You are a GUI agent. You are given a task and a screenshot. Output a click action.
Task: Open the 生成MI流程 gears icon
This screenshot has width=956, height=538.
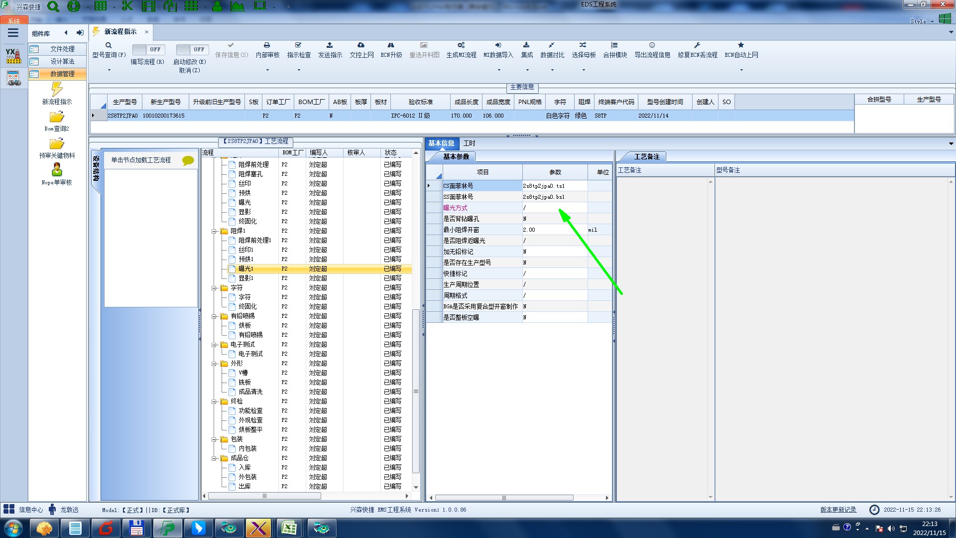pos(461,45)
